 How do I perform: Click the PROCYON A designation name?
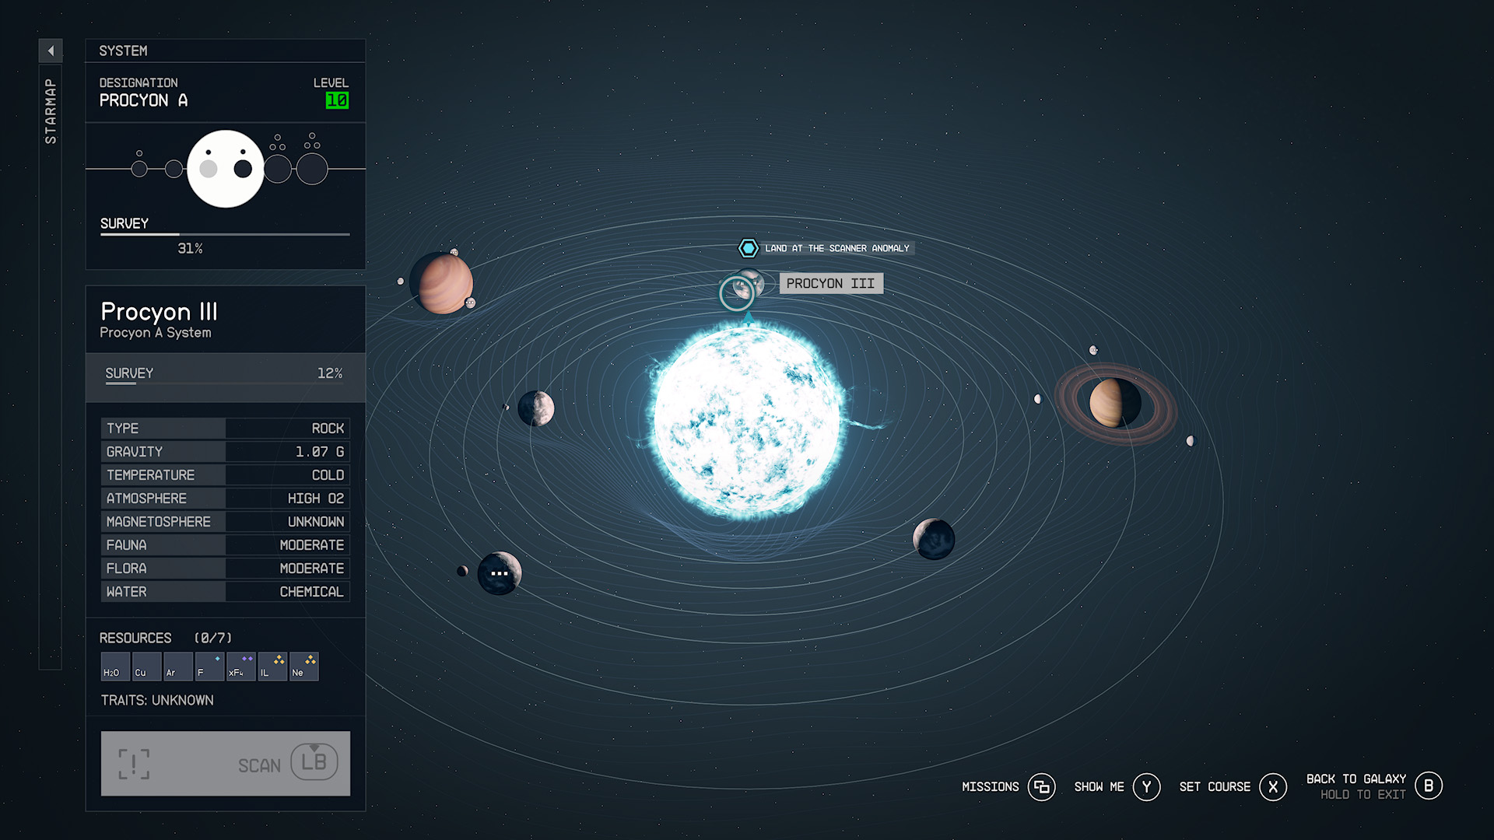click(x=143, y=100)
